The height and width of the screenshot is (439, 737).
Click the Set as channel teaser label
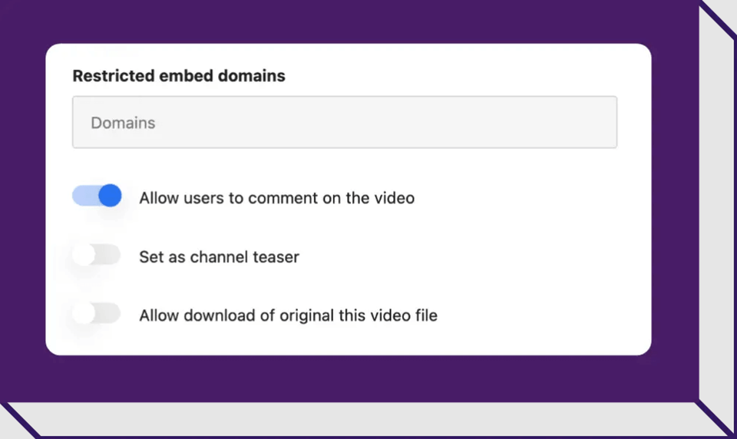[x=219, y=257]
